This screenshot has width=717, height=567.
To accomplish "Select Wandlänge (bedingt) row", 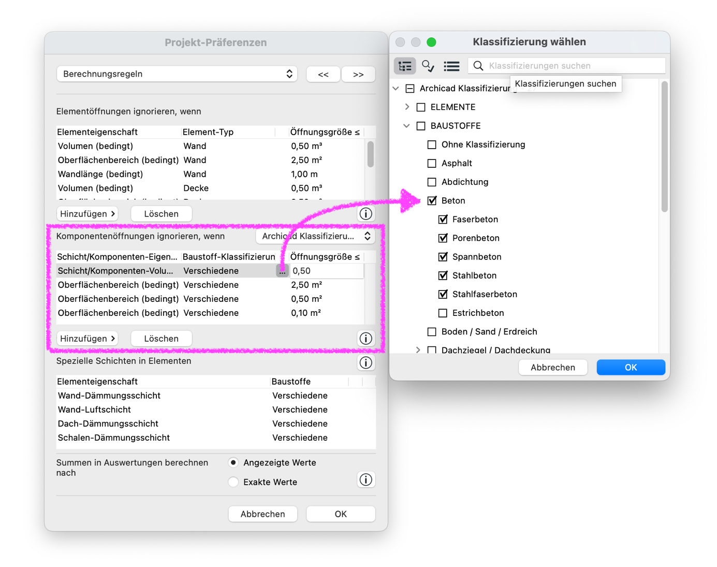I will pyautogui.click(x=210, y=174).
